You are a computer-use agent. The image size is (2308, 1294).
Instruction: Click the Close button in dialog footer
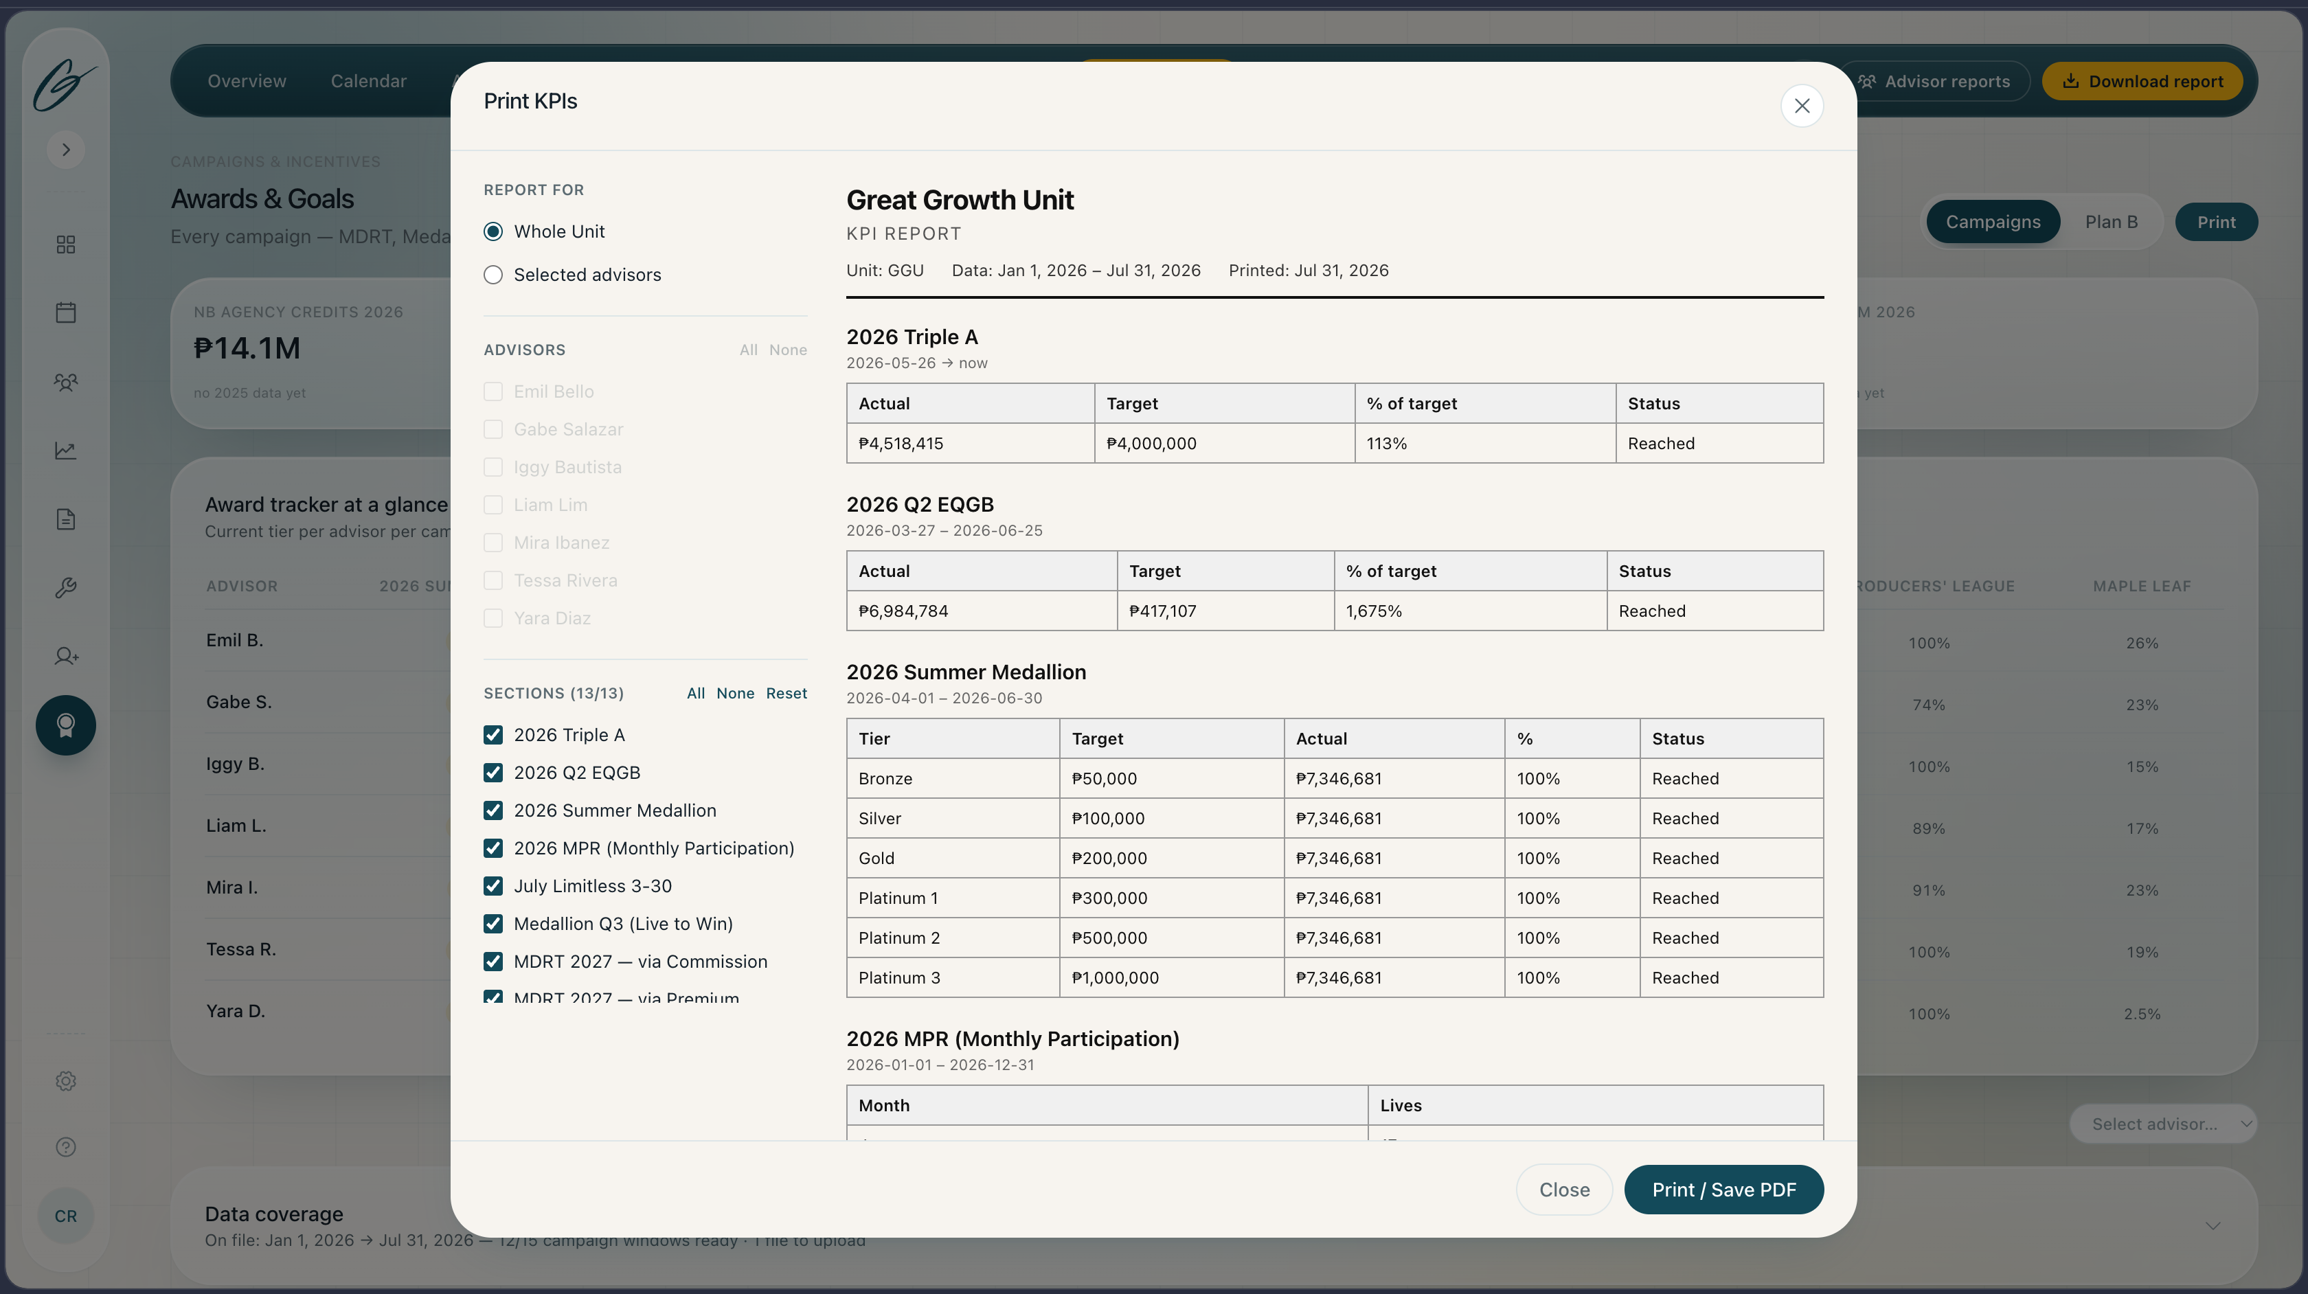coord(1563,1189)
